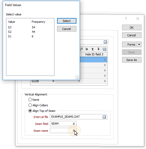Click the grid list icon in toolbar

coord(104,49)
